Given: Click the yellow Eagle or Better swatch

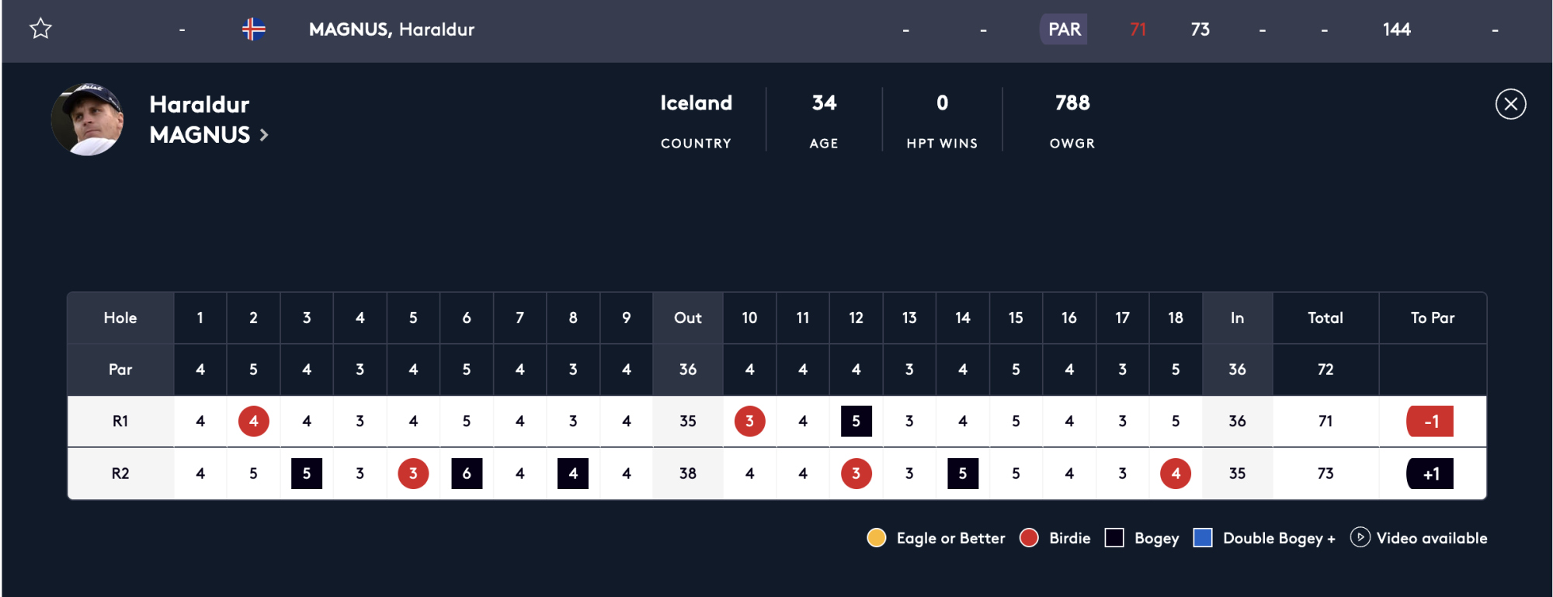Looking at the screenshot, I should click(x=877, y=538).
